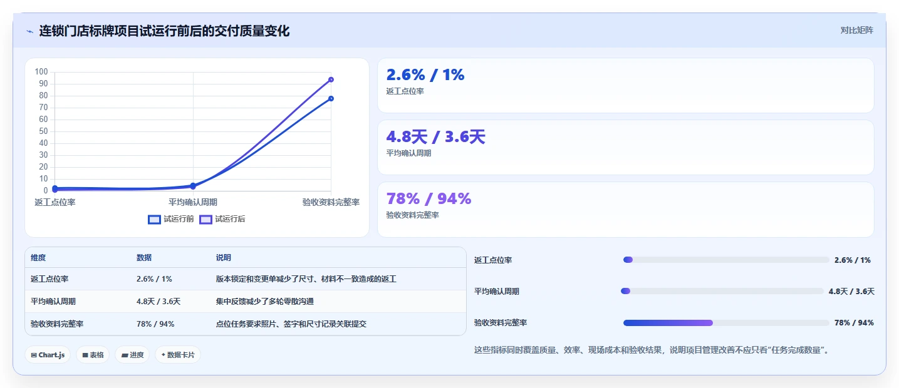Viewport: 899px width, 388px height.
Task: Toggle the 试运行后 legend swatch
Action: [206, 219]
